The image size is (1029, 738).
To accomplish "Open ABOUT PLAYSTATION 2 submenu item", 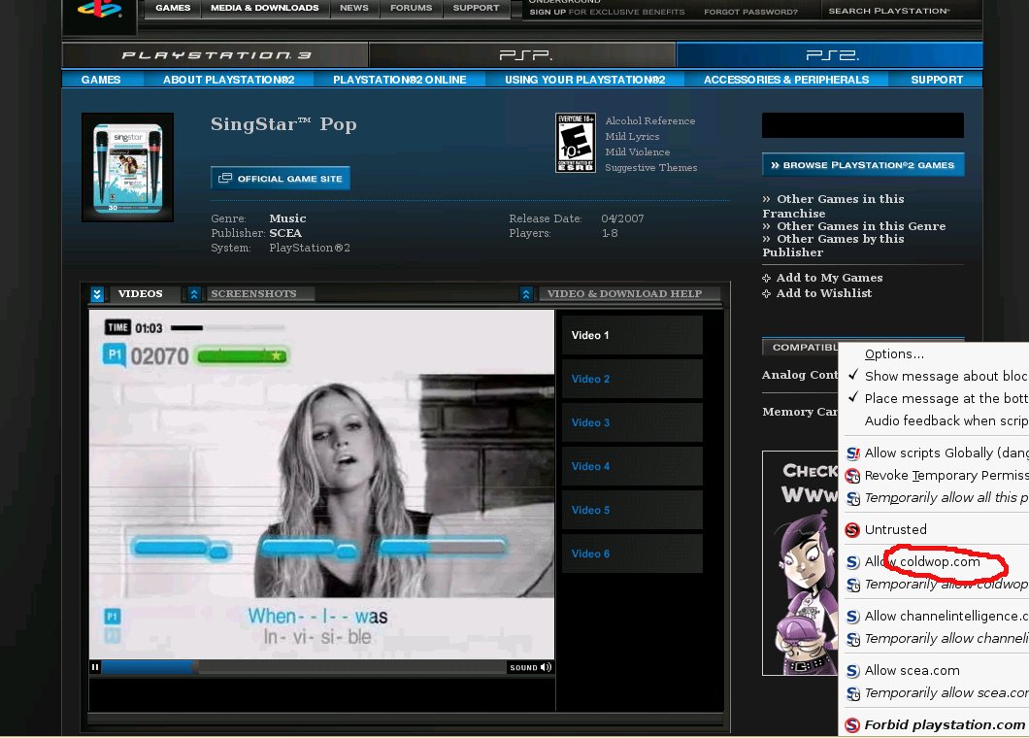I will point(228,80).
